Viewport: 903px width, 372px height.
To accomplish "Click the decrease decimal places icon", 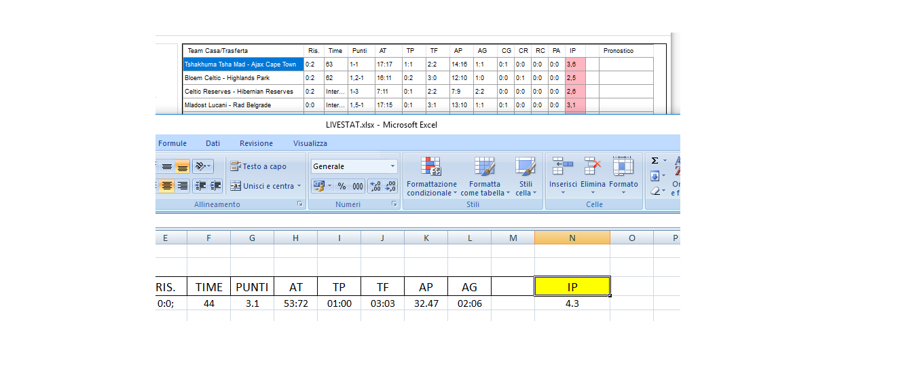I will [x=390, y=185].
